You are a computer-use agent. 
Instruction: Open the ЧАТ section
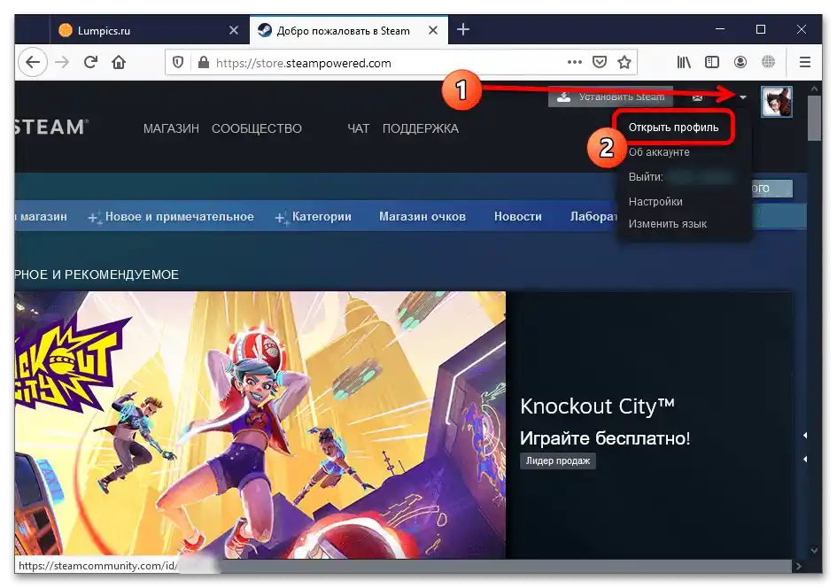point(358,128)
